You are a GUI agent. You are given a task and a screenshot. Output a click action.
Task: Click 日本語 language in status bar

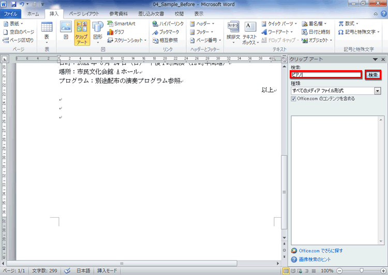[83, 271]
